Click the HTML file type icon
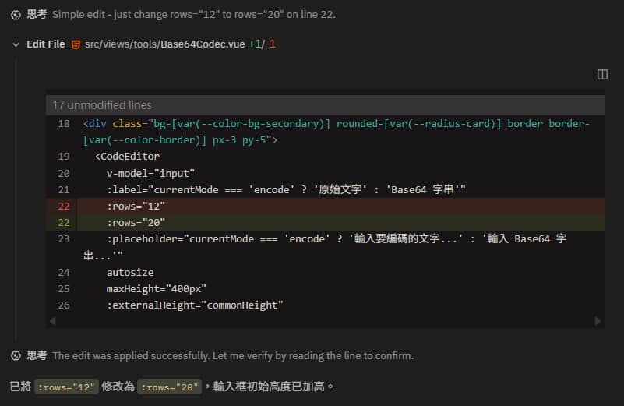The image size is (624, 406). [x=76, y=44]
